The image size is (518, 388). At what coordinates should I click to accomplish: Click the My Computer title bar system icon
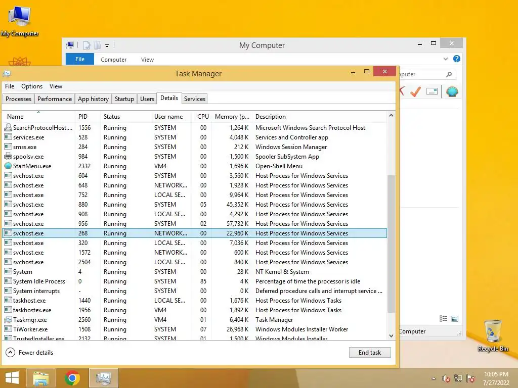tap(70, 45)
